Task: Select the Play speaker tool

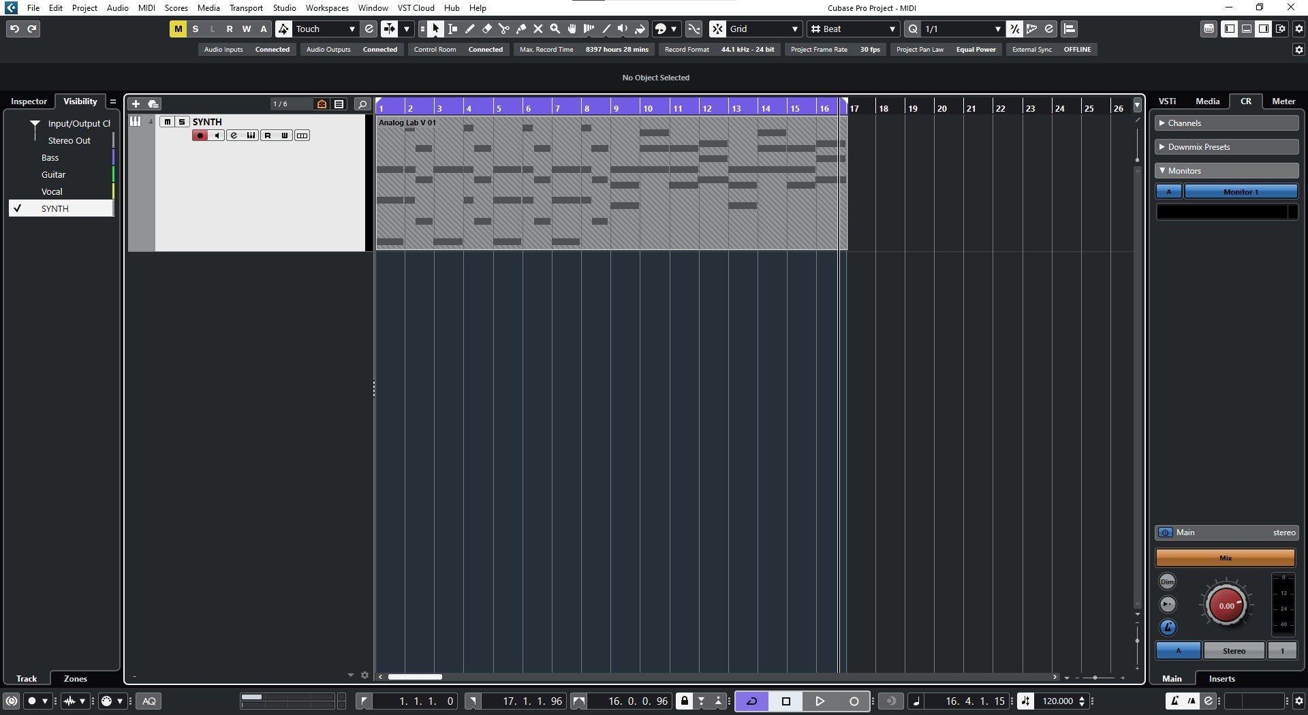Action: pyautogui.click(x=623, y=29)
